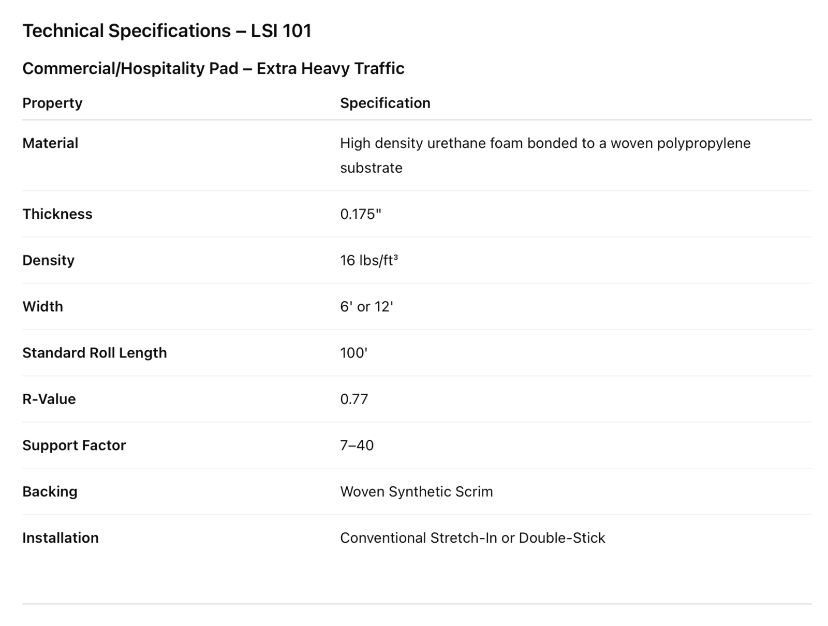Click the Specification column header

(385, 103)
